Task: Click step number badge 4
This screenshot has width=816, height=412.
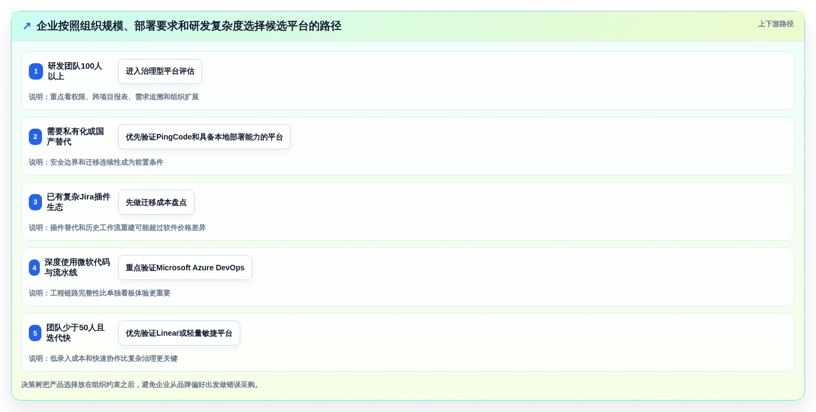Action: pos(34,268)
